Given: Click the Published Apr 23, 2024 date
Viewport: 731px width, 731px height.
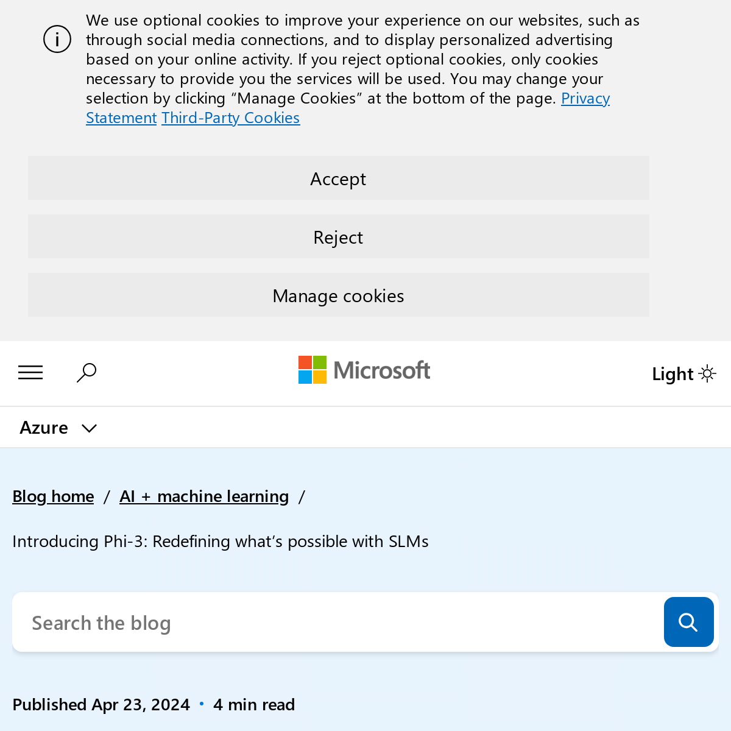Looking at the screenshot, I should click(101, 705).
